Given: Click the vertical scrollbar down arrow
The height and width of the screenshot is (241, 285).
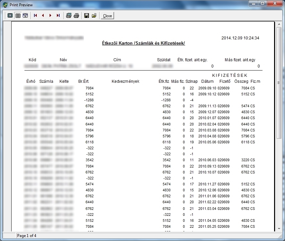Looking at the screenshot, I should 279,229.
